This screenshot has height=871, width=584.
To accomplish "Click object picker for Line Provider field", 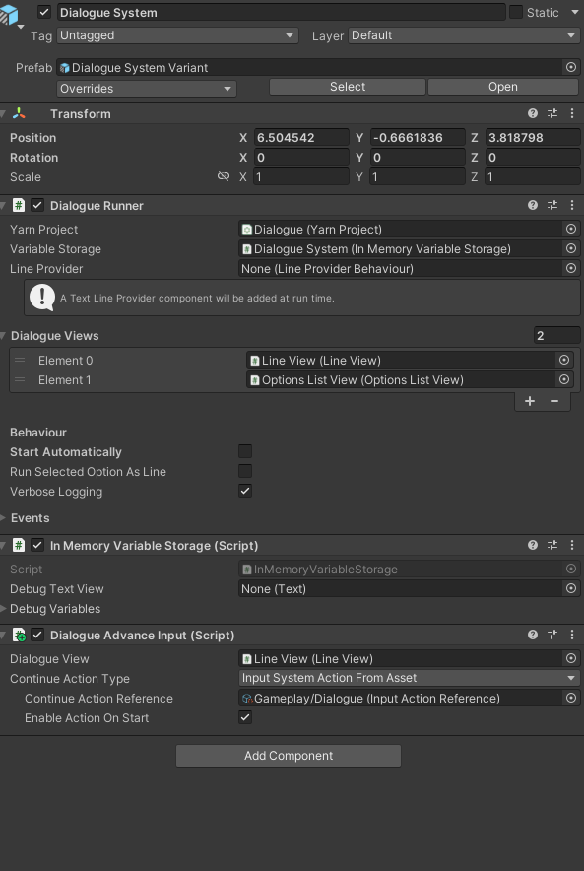I will (570, 268).
